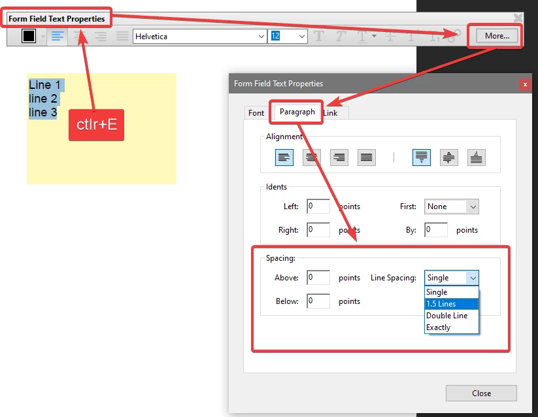Select middle vertical alignment
This screenshot has width=538, height=417.
click(449, 158)
